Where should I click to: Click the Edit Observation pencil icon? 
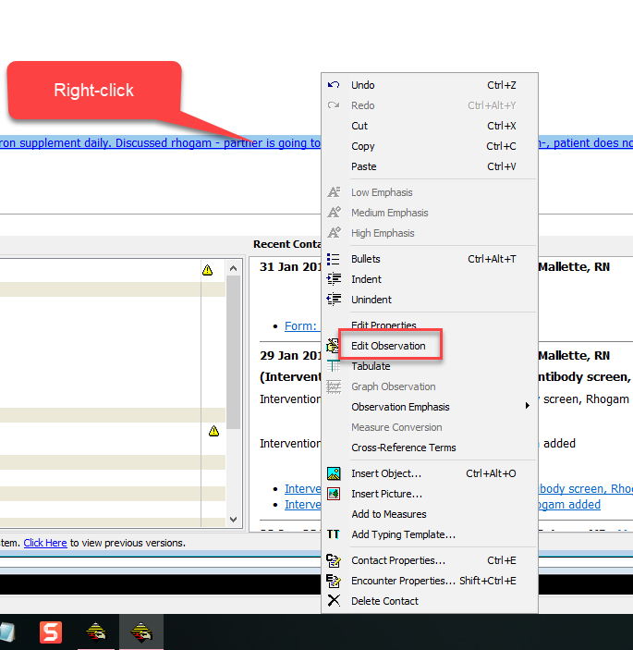(x=333, y=346)
